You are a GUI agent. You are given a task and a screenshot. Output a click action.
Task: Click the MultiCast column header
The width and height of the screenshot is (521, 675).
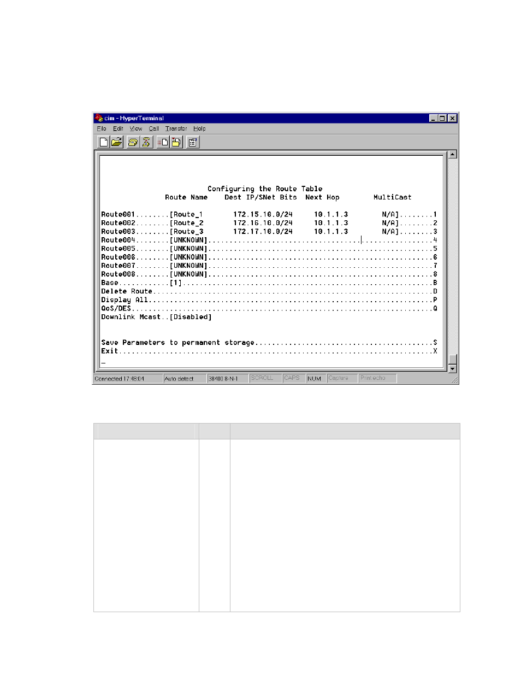(393, 197)
